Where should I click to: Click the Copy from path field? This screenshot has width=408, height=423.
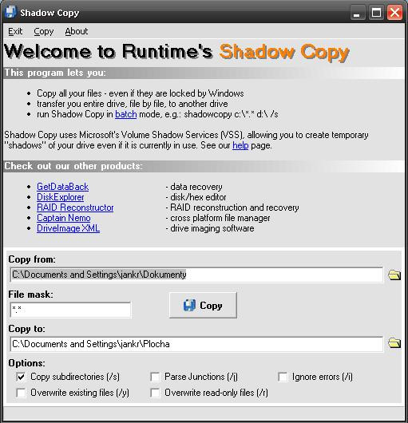point(196,275)
